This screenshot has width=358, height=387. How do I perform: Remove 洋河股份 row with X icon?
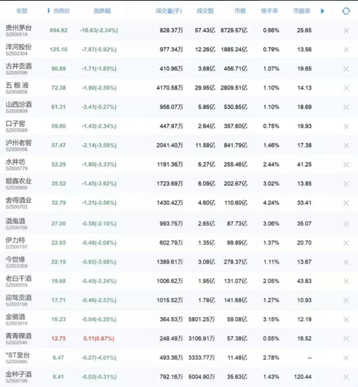point(346,49)
